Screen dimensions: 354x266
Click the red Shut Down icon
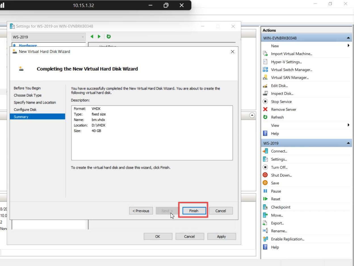[266, 175]
